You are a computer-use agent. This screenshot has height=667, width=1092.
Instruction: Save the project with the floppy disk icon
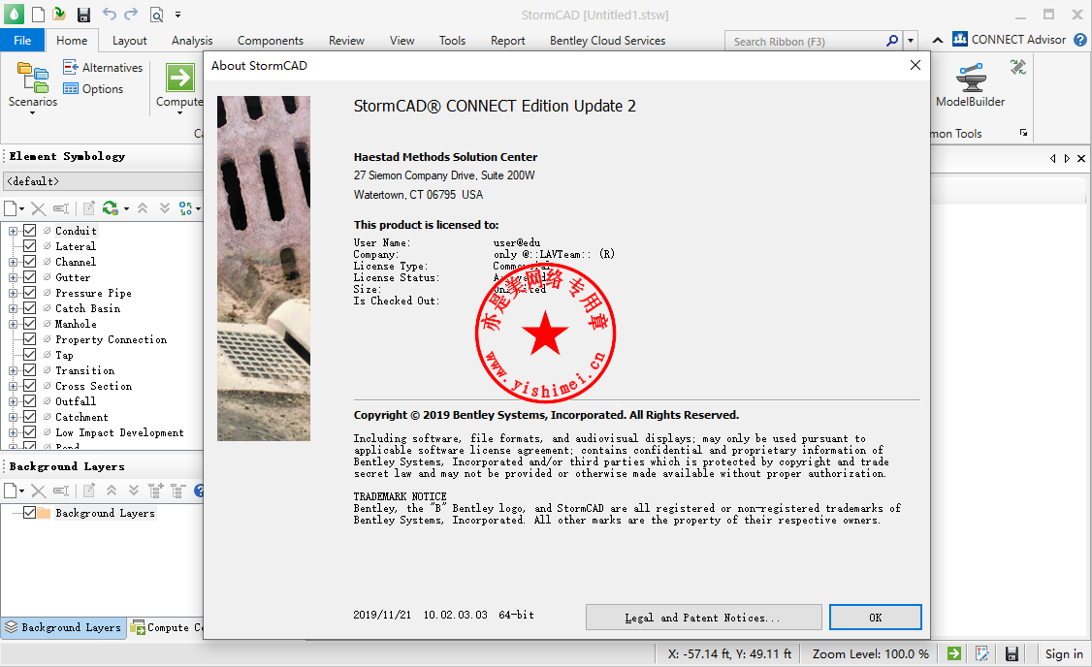pos(83,15)
